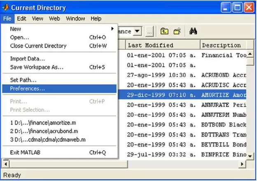
Task: Open the Window menu
Action: tap(75, 19)
